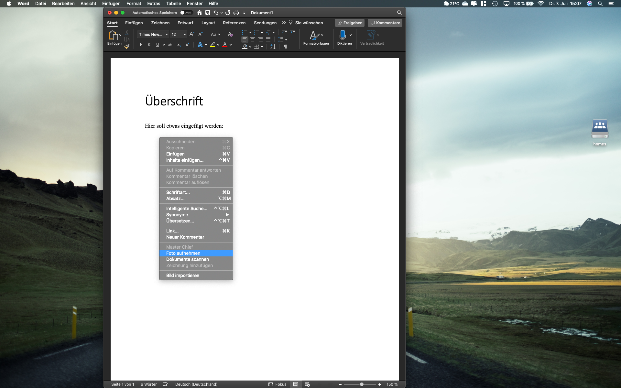
Task: Expand the Formatvorlagen styles dropdown arrow
Action: point(322,35)
